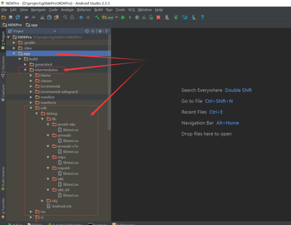Select libtest.so under x86_64
The height and width of the screenshot is (225, 291).
point(68,195)
